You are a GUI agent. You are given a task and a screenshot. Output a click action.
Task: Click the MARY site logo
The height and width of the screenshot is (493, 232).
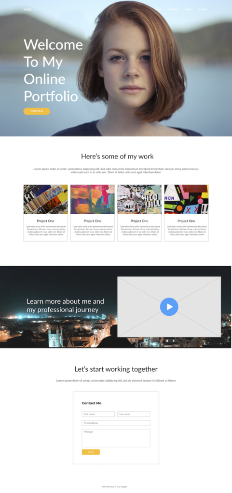[x=27, y=10]
